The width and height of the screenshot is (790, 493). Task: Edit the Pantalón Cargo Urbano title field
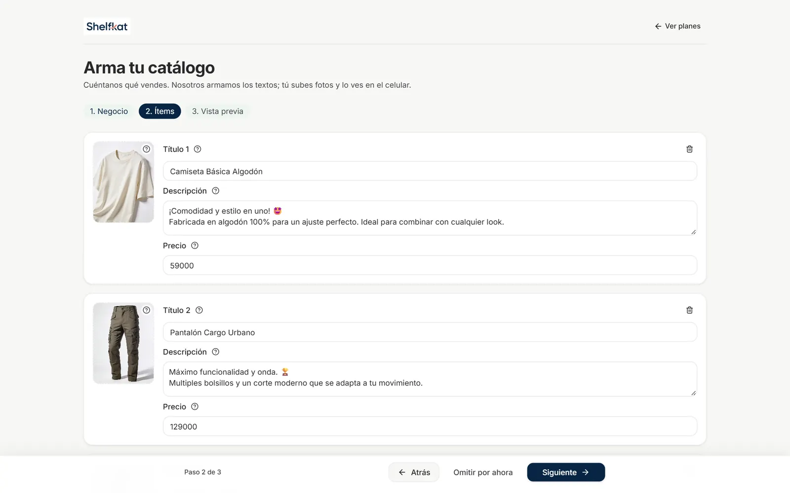click(x=430, y=333)
